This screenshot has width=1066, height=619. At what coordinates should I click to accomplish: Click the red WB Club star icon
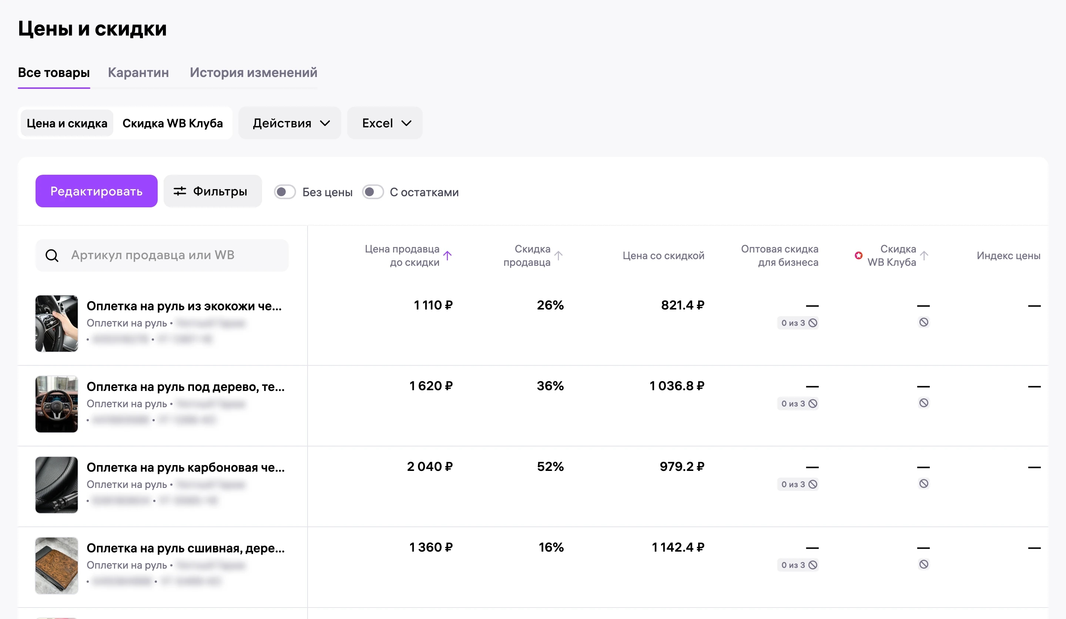858,255
